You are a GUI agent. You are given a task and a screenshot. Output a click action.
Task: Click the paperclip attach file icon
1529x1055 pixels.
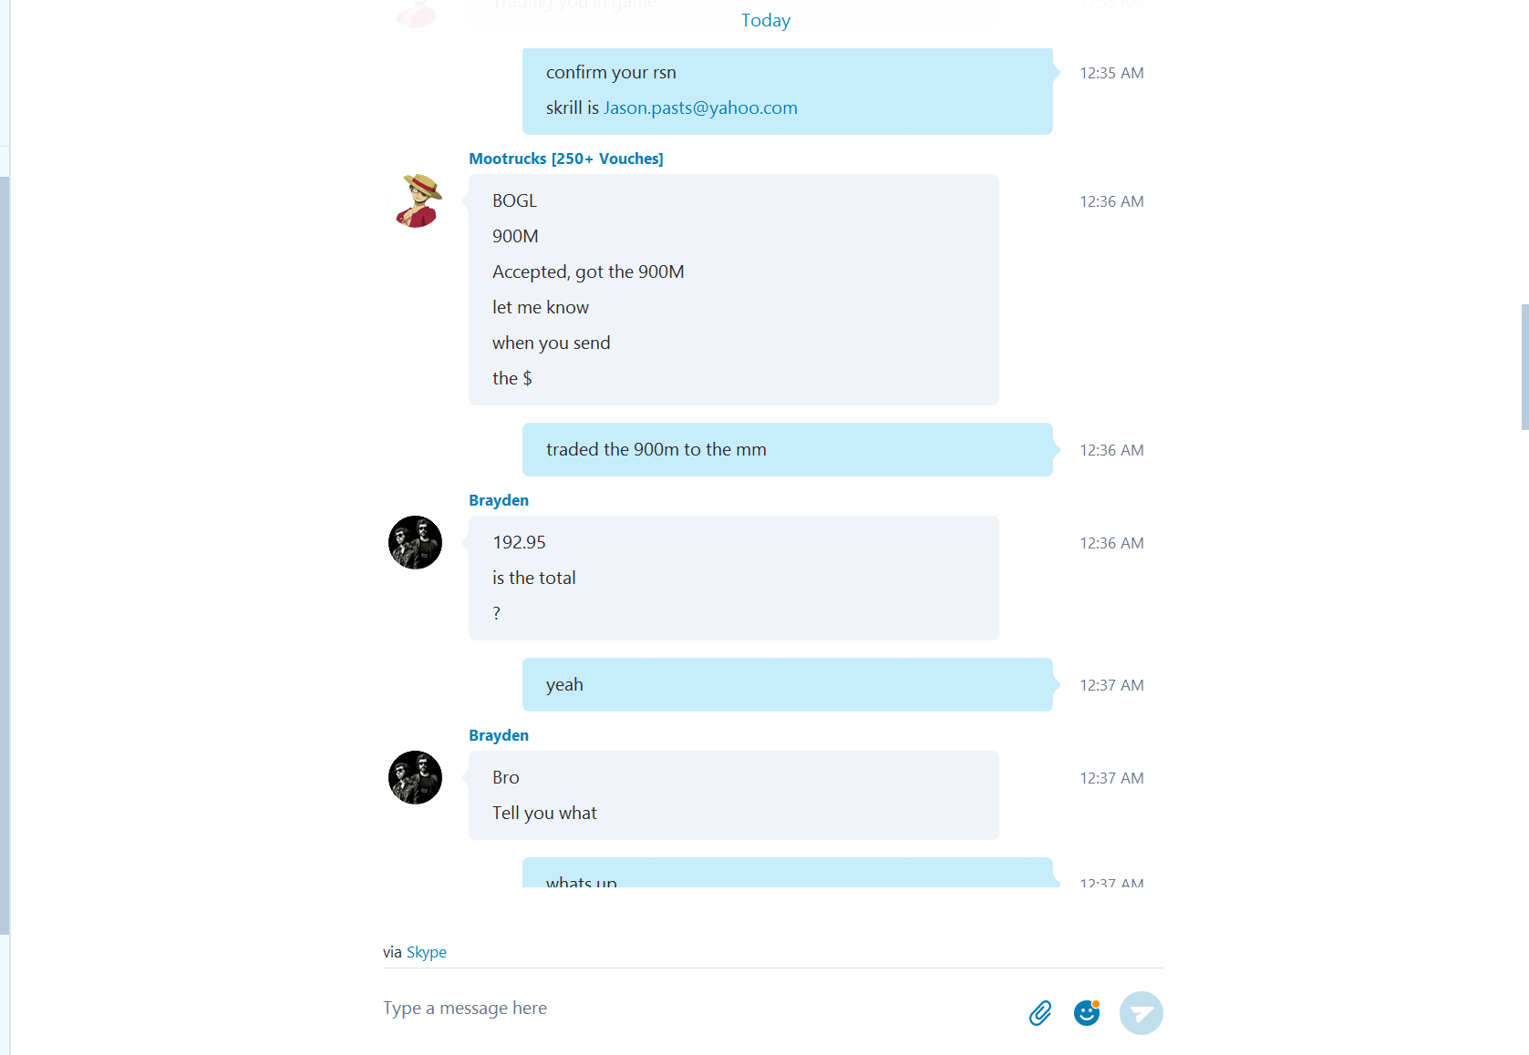click(x=1040, y=1013)
